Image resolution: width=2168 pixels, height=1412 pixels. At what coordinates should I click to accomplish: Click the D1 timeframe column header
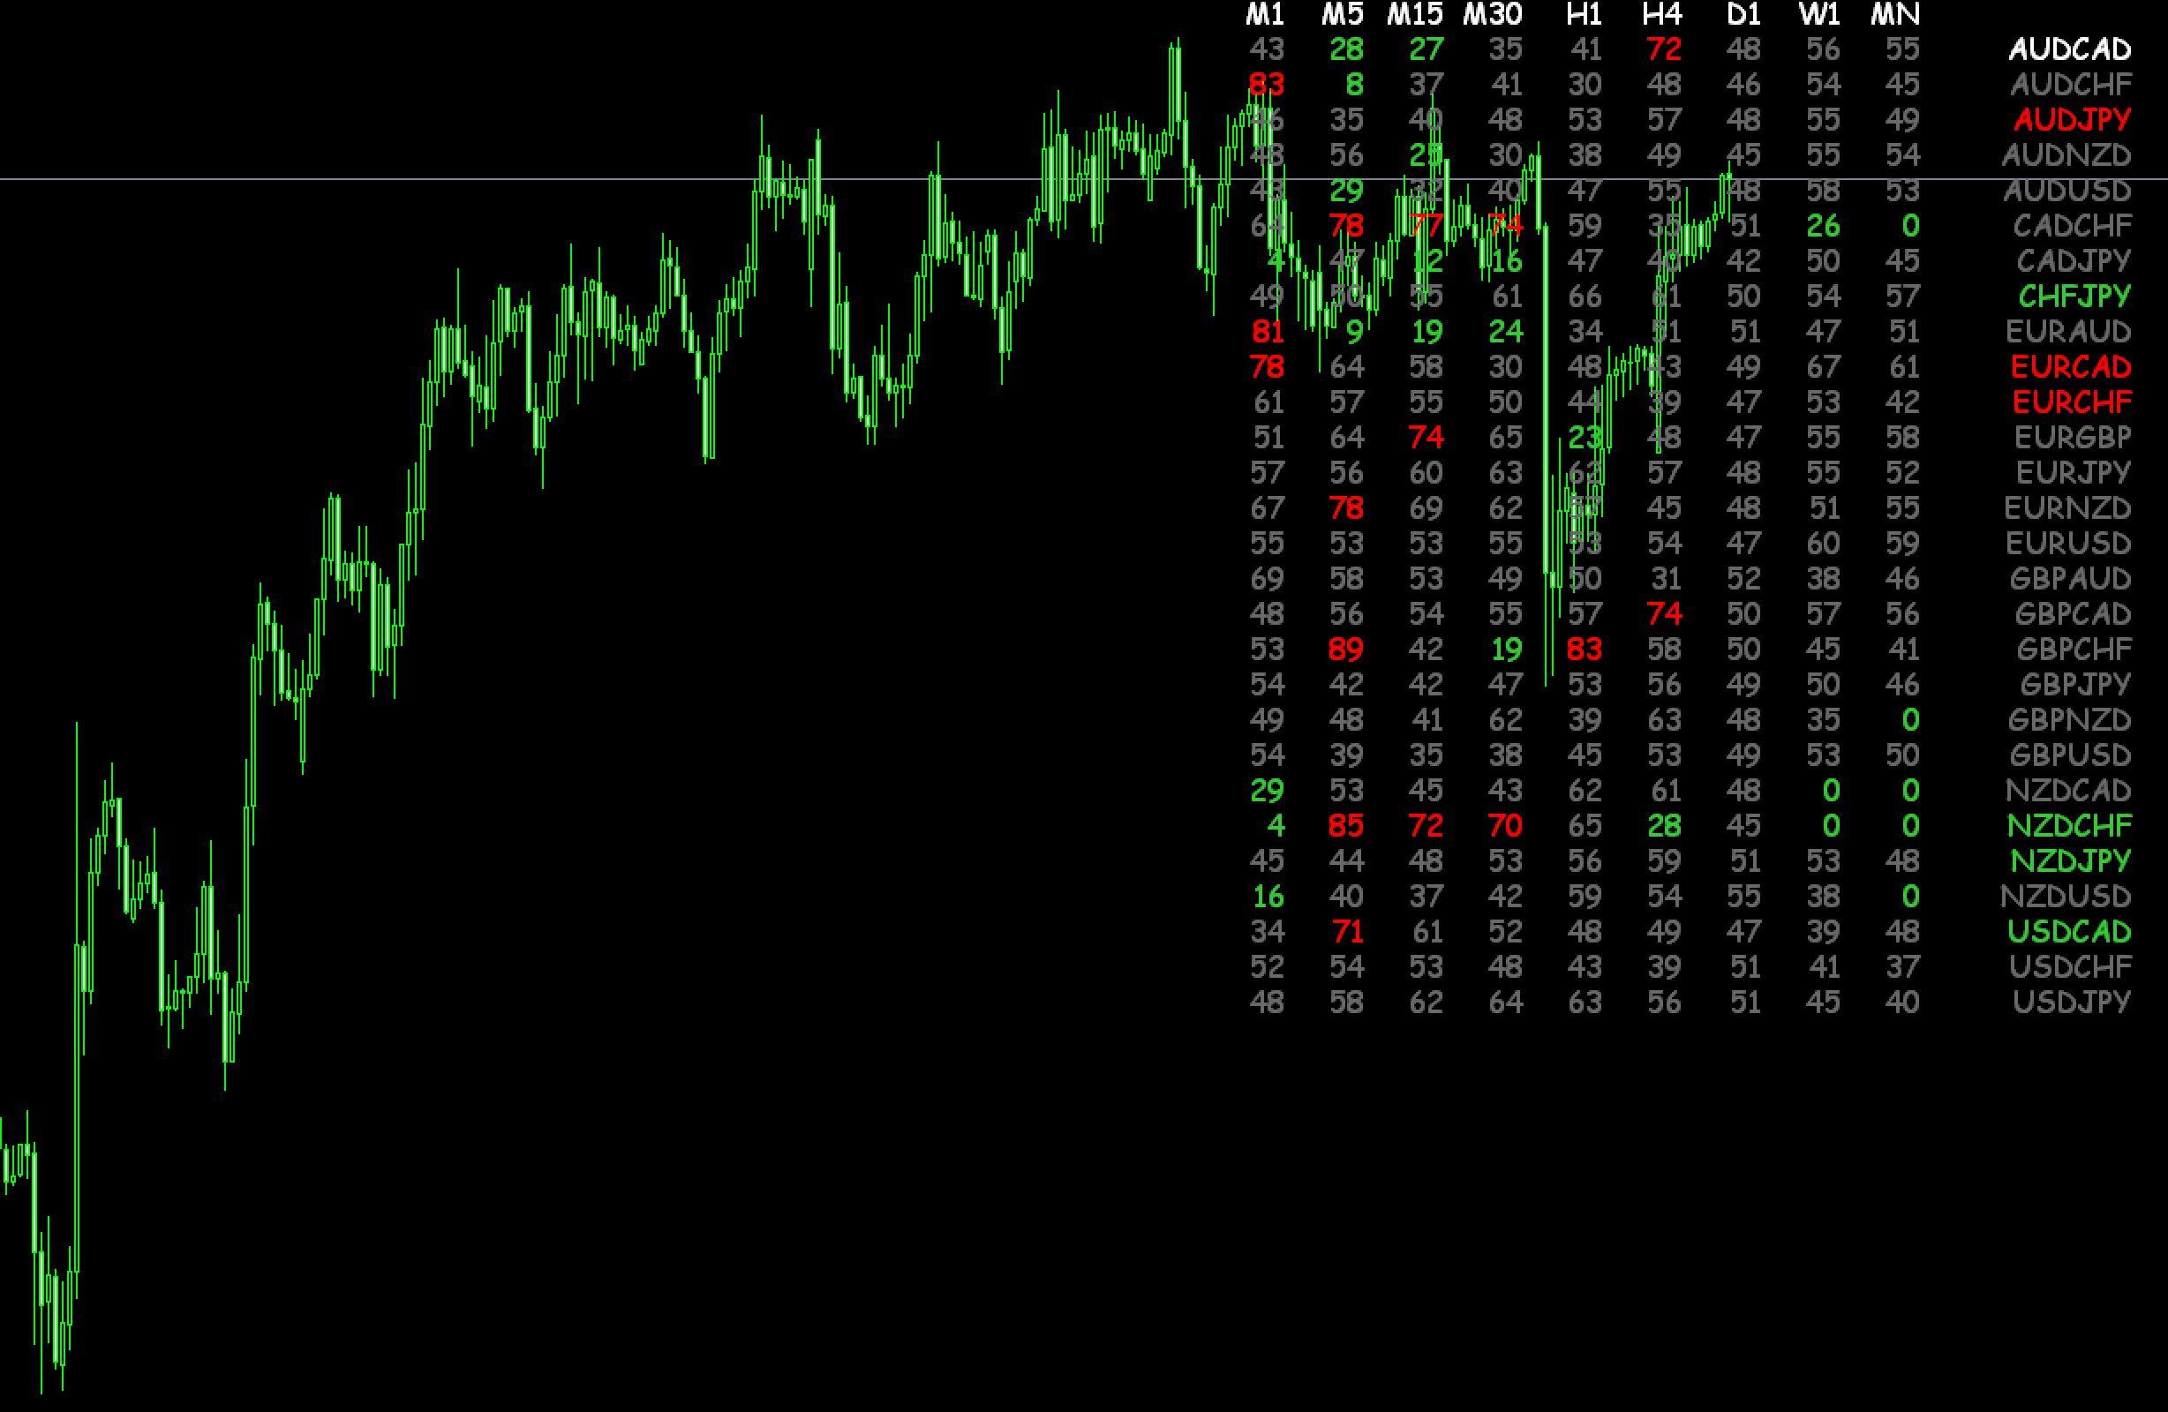tap(1743, 15)
